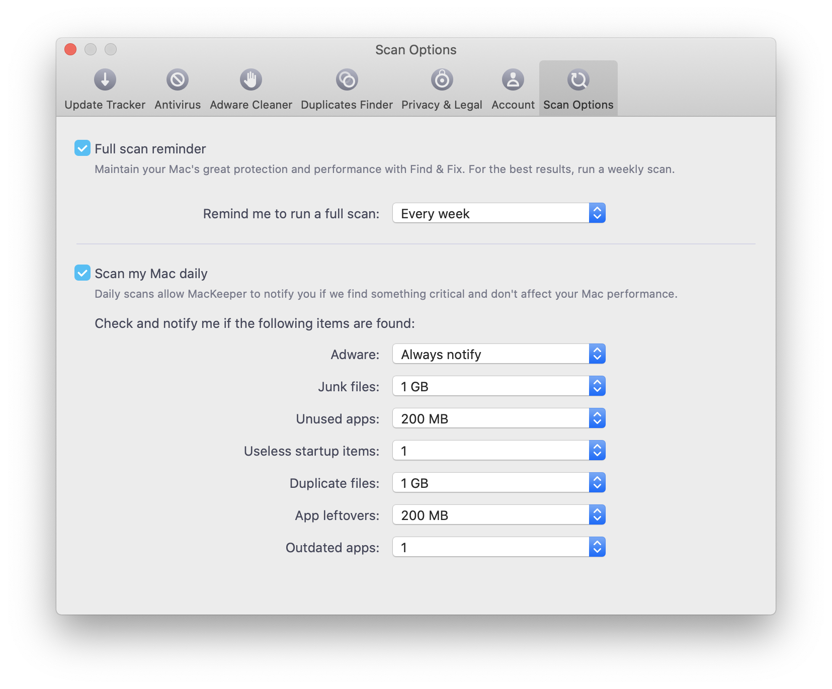Screen dimensions: 832x689
Task: Open the Update Tracker preferences icon
Action: tap(105, 79)
